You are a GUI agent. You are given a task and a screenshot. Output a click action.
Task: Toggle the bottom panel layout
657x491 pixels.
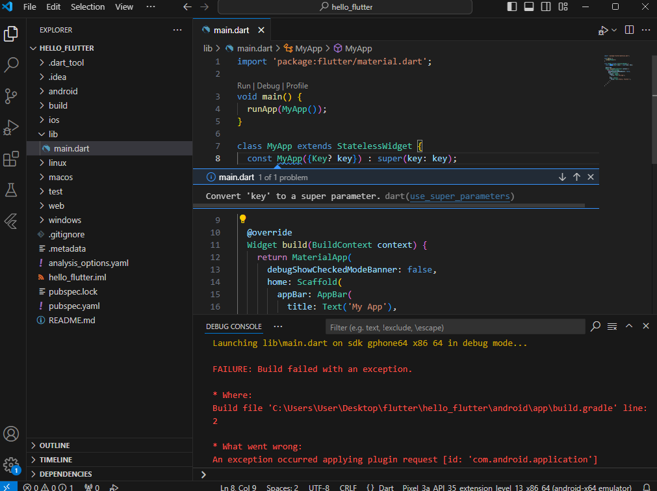[x=529, y=7]
